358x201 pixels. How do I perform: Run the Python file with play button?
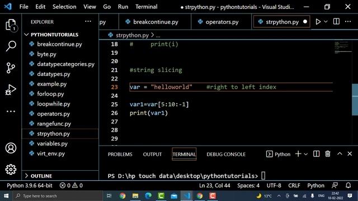(x=318, y=22)
